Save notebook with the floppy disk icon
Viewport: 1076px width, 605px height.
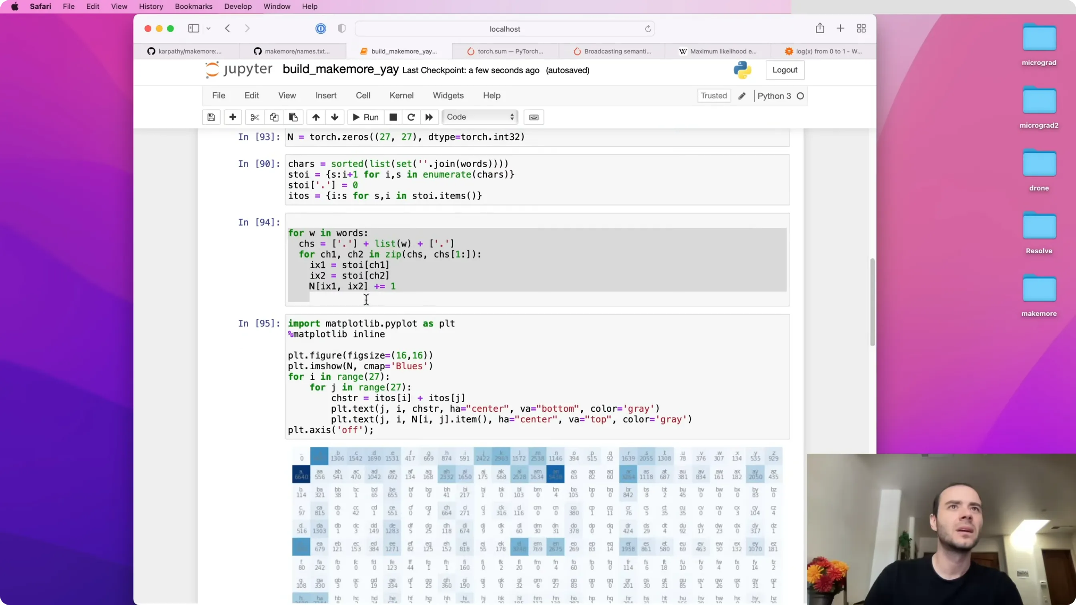pyautogui.click(x=211, y=117)
